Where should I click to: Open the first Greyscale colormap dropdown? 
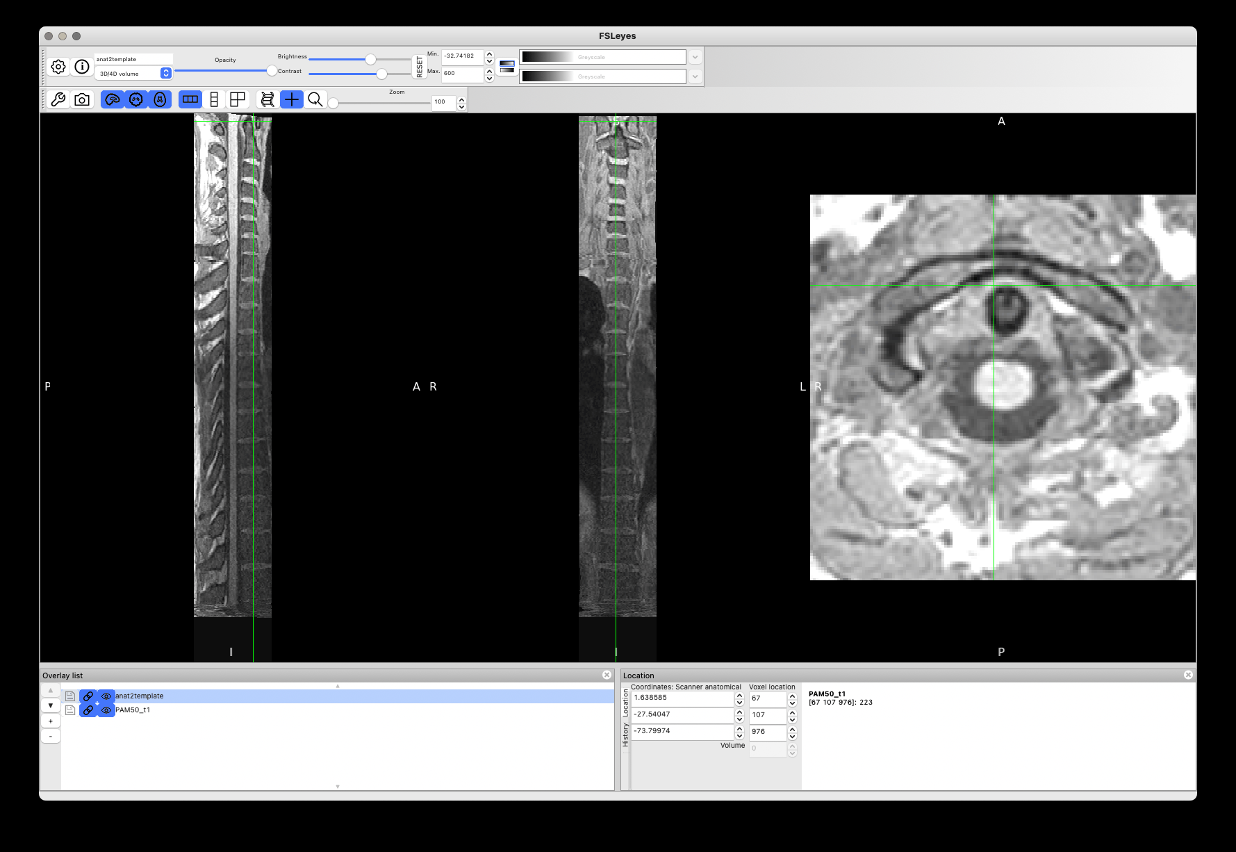click(x=694, y=56)
